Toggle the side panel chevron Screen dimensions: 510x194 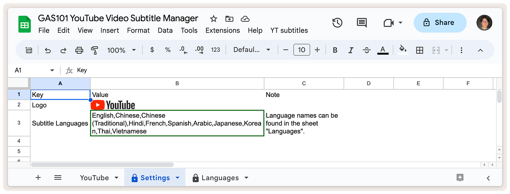click(488, 178)
